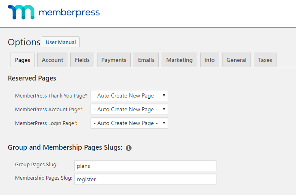Switch to the Account tab
The width and height of the screenshot is (296, 195).
(x=52, y=60)
